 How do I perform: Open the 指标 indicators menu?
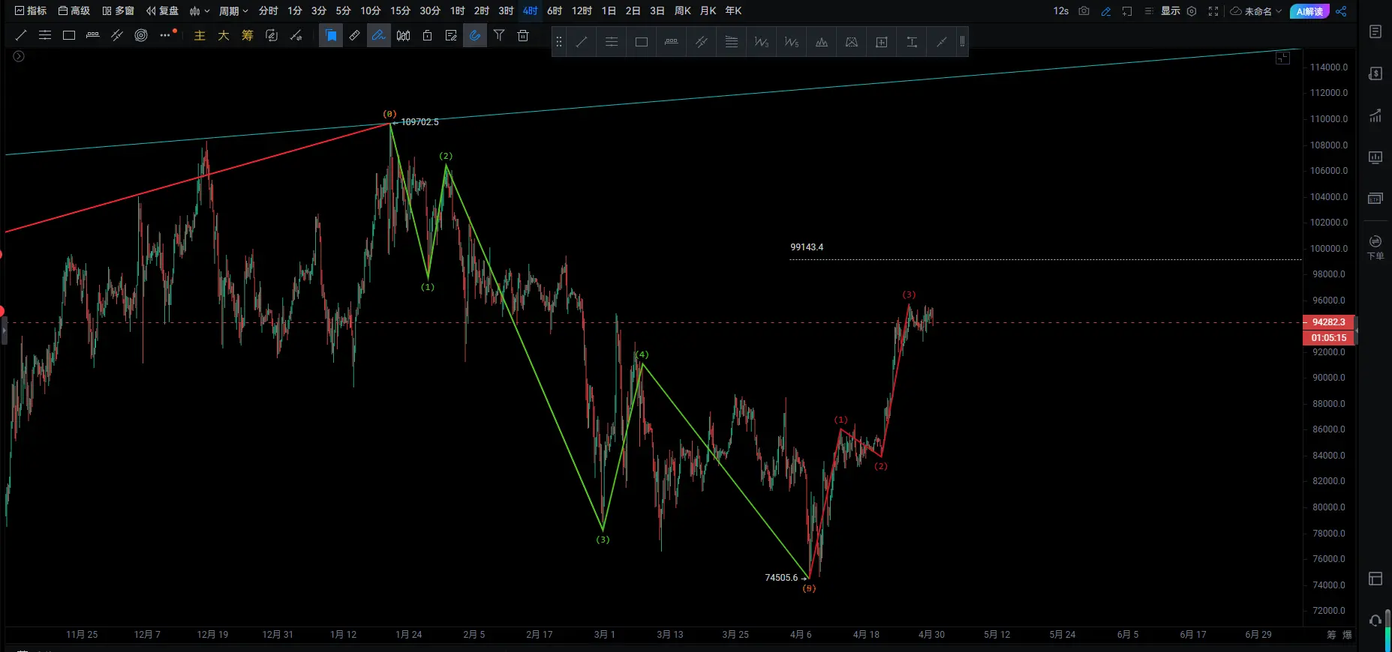tap(31, 10)
